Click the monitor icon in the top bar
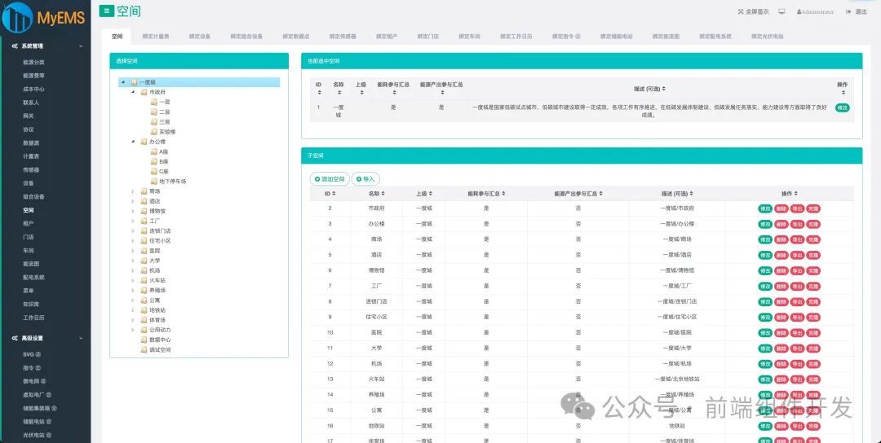 781,11
